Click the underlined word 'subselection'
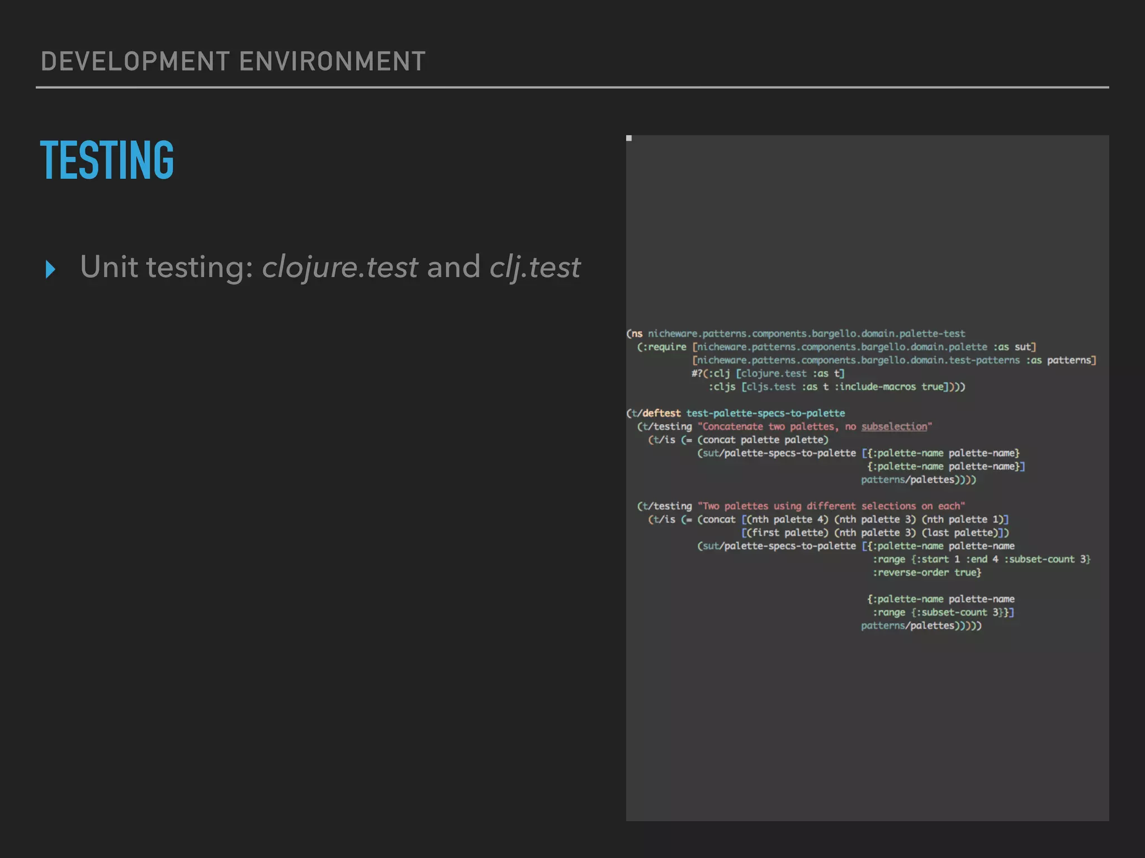 [894, 427]
